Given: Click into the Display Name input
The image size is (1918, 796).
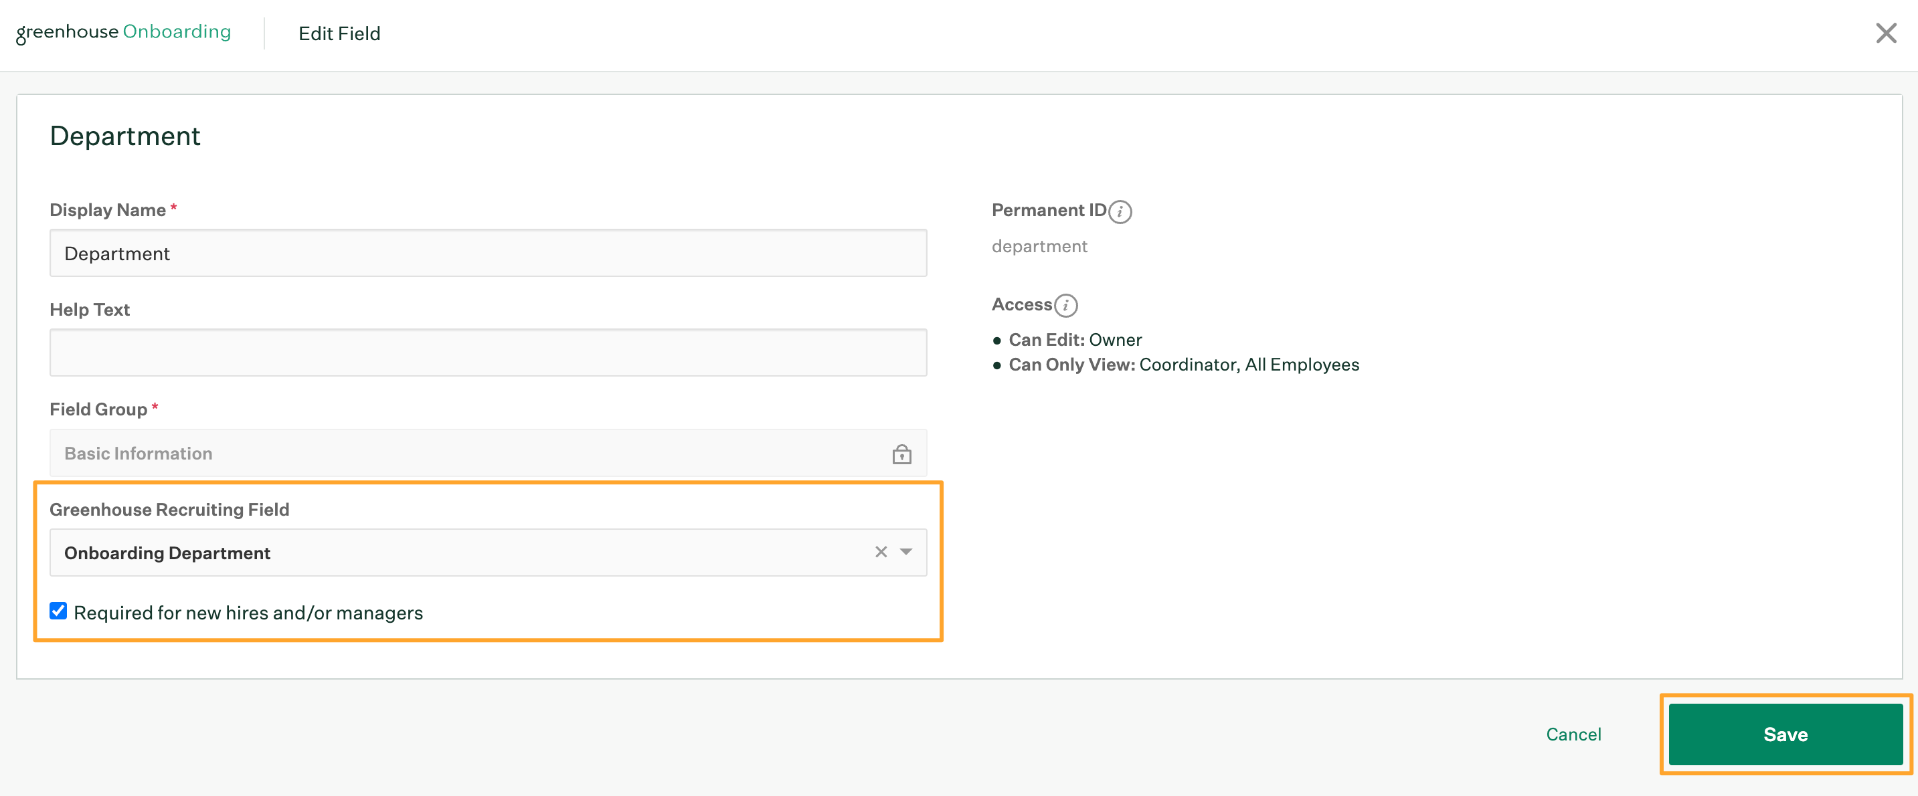Looking at the screenshot, I should coord(488,254).
